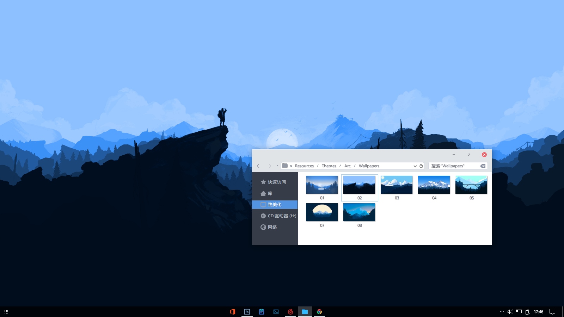The height and width of the screenshot is (317, 564).
Task: Open Network (网络) in the sidebar
Action: coord(275,227)
